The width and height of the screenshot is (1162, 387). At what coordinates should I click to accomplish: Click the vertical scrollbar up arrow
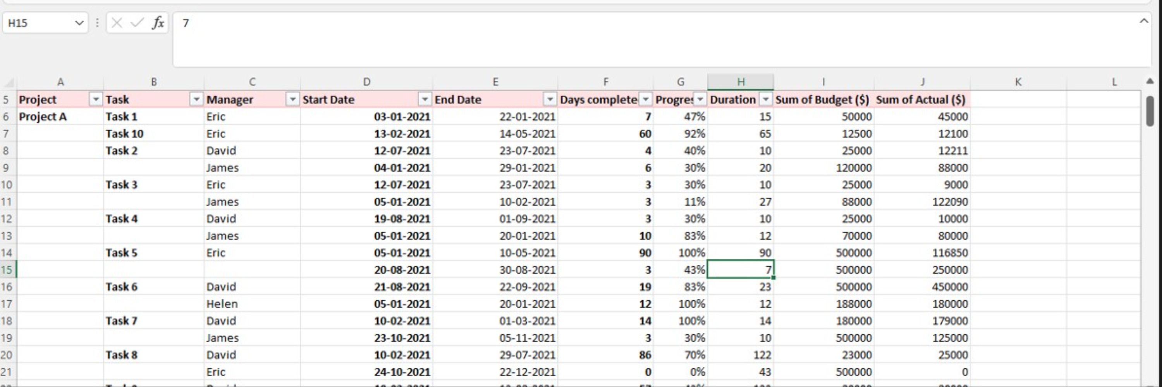(1150, 82)
